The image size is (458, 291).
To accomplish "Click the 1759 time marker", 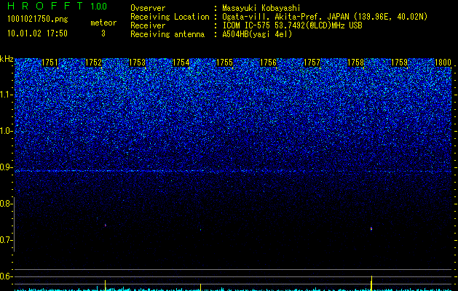I will 399,63.
